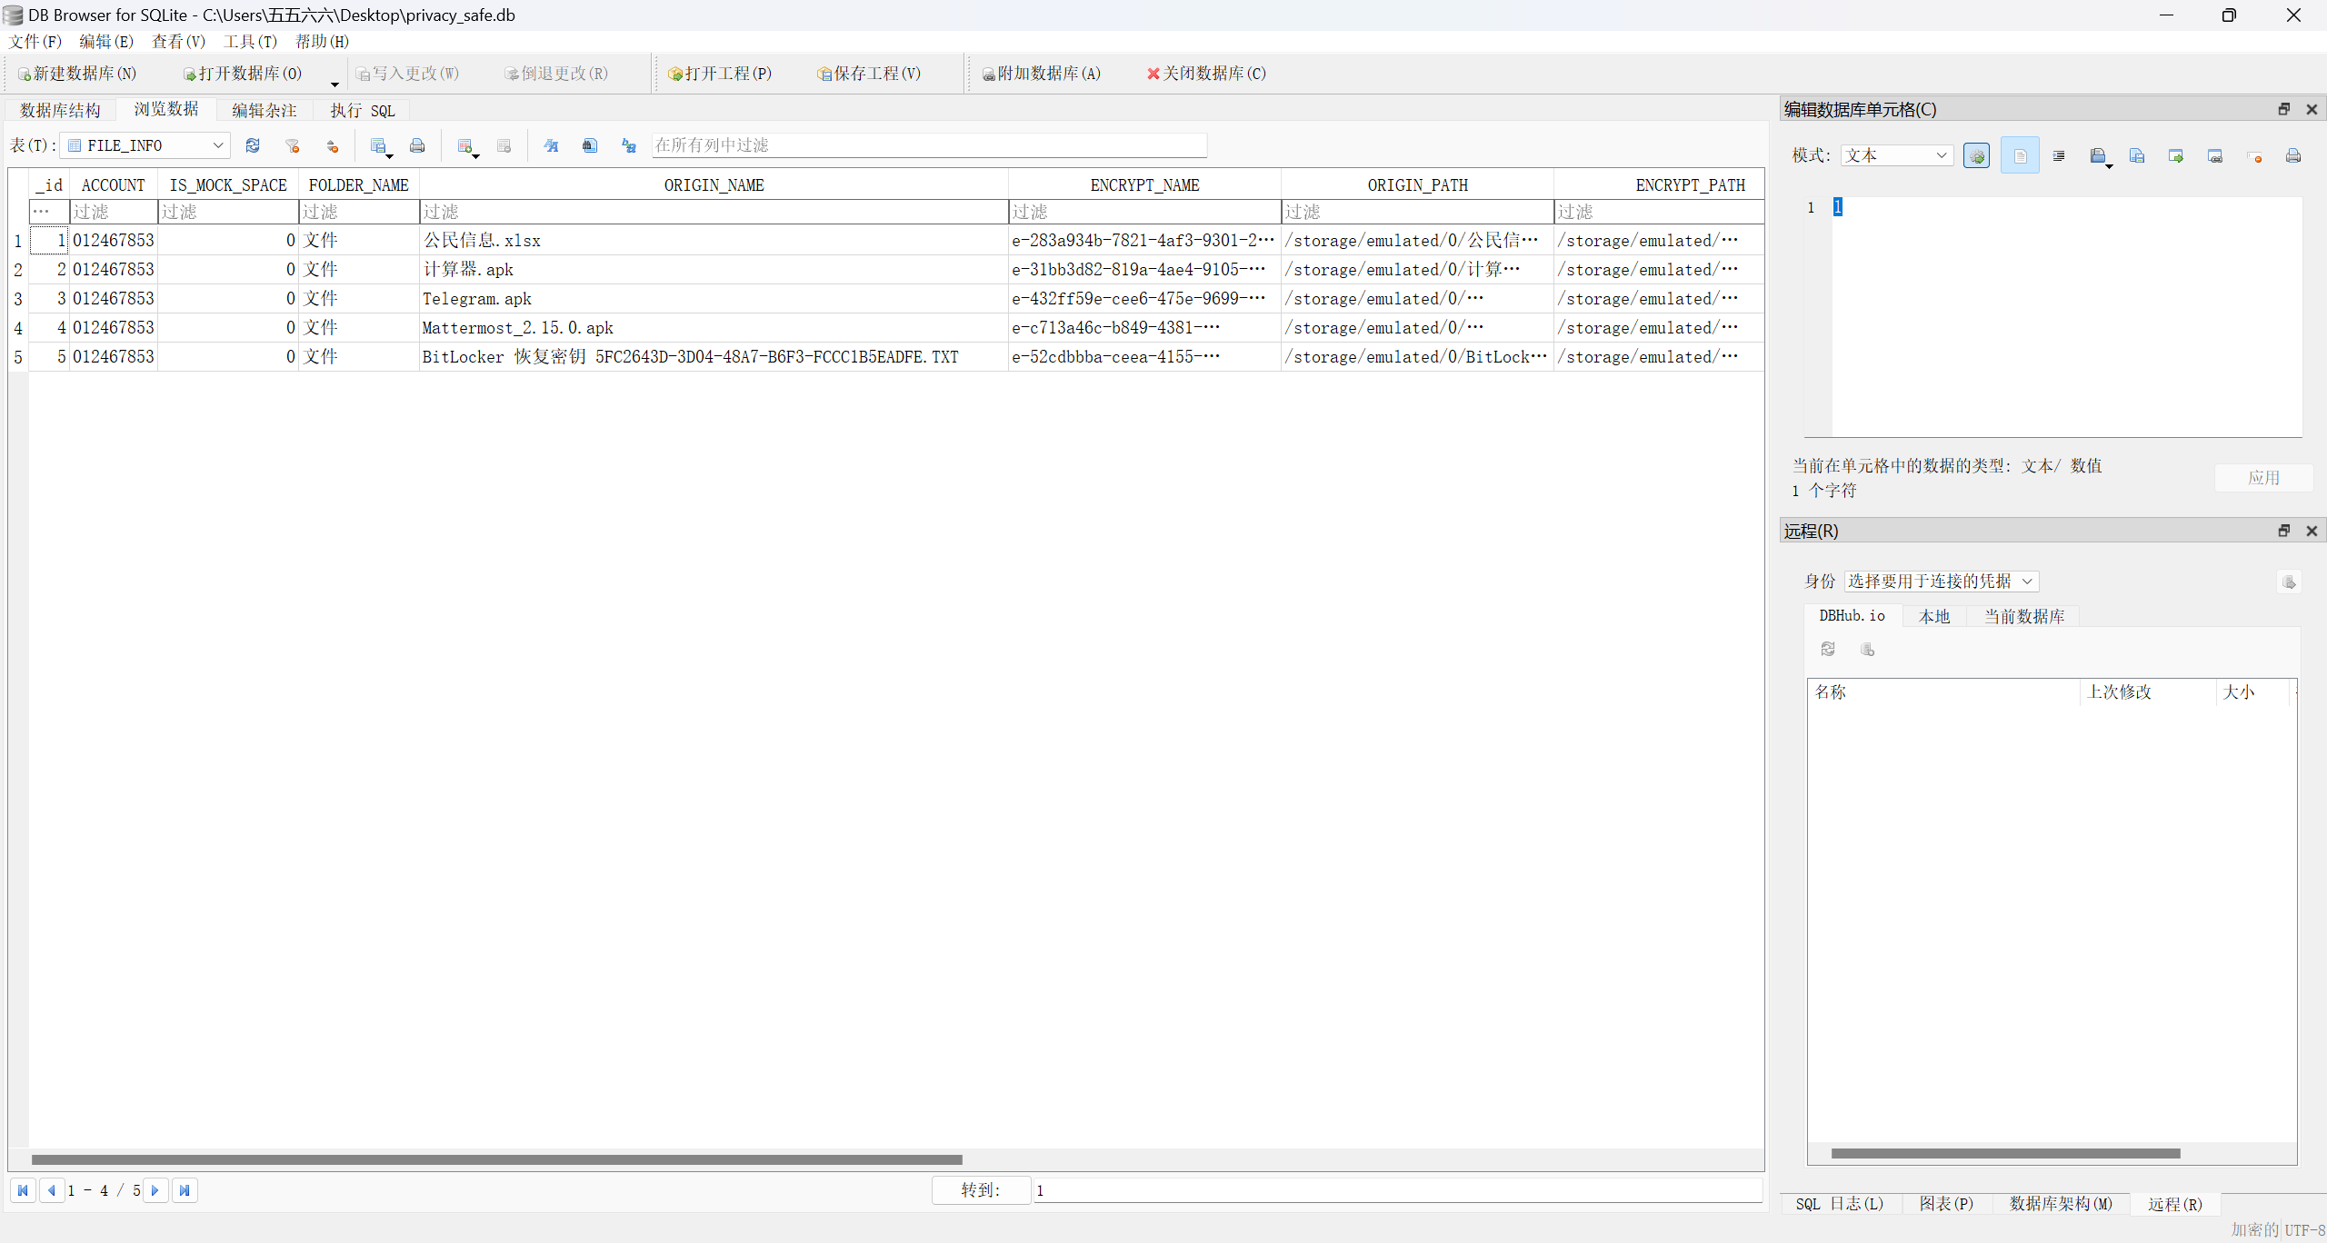The height and width of the screenshot is (1243, 2327).
Task: Refresh the table data with the reload icon
Action: (x=253, y=145)
